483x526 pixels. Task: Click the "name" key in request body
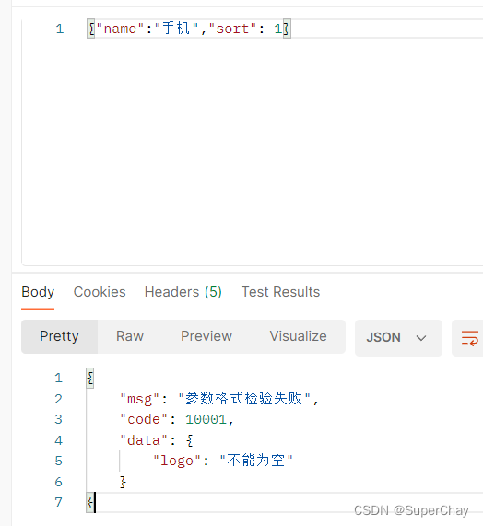(120, 29)
